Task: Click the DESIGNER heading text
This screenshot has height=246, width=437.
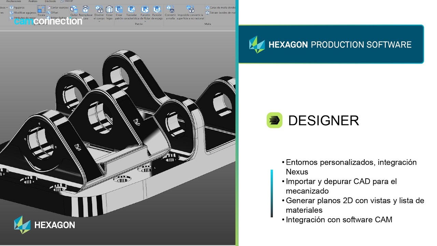Action: tap(324, 121)
